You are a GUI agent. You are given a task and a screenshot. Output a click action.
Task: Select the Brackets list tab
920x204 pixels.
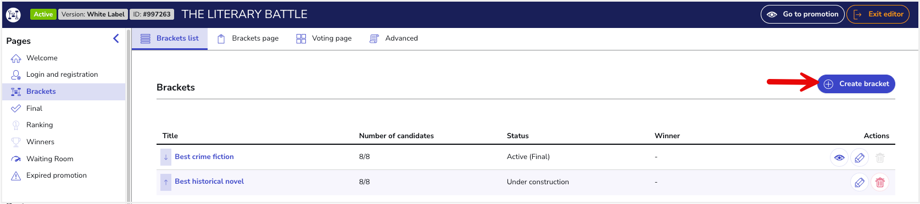point(170,38)
